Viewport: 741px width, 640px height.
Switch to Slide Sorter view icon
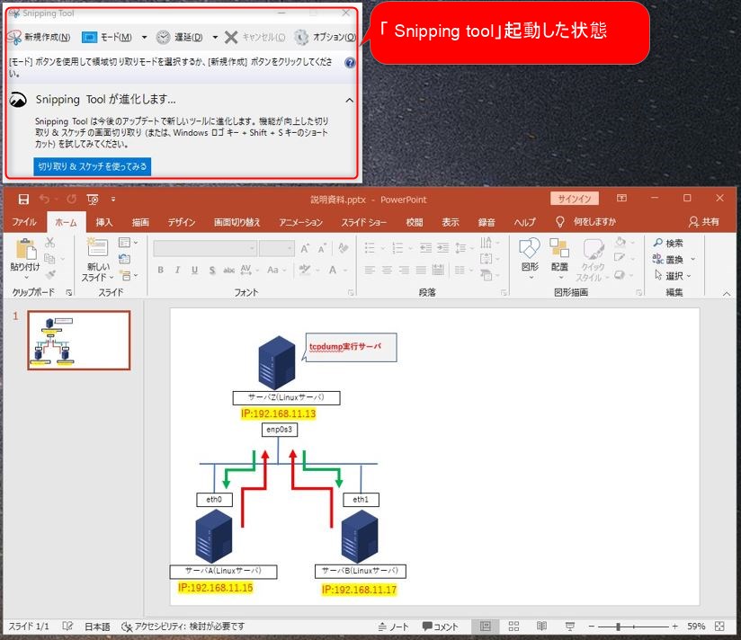coord(513,627)
